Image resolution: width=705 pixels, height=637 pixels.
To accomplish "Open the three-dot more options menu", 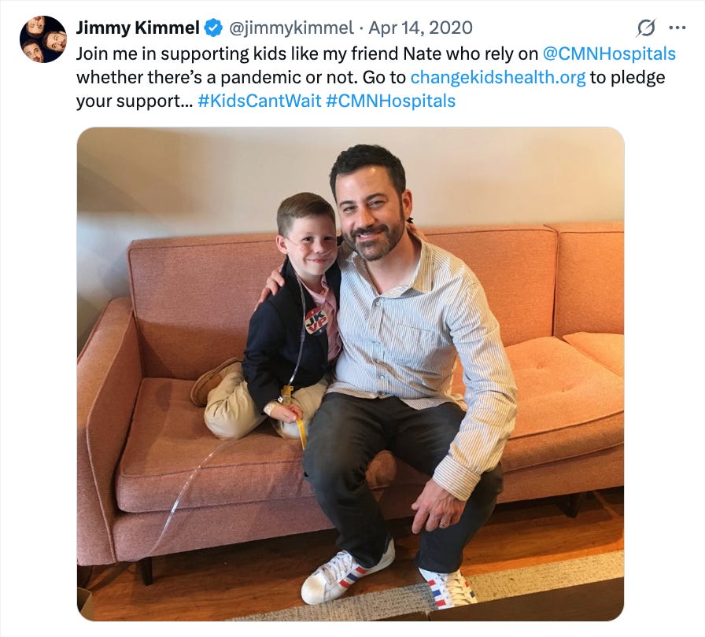I will 677,28.
